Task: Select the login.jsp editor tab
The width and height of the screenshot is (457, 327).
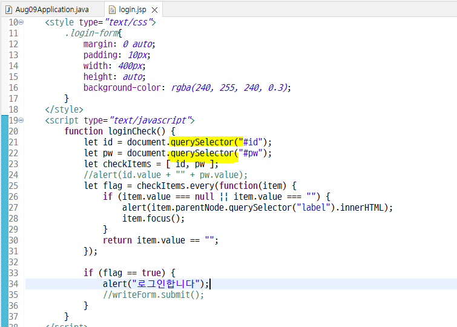Action: 133,10
